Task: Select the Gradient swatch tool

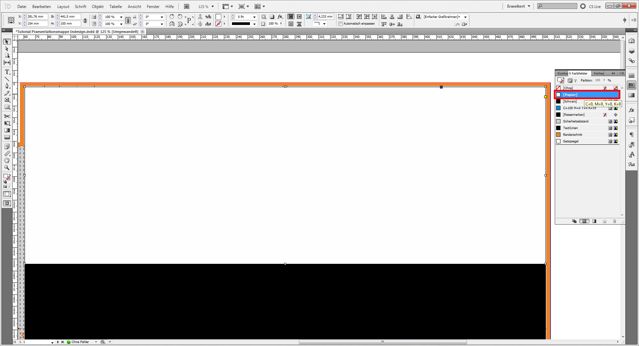Action: tap(7, 130)
